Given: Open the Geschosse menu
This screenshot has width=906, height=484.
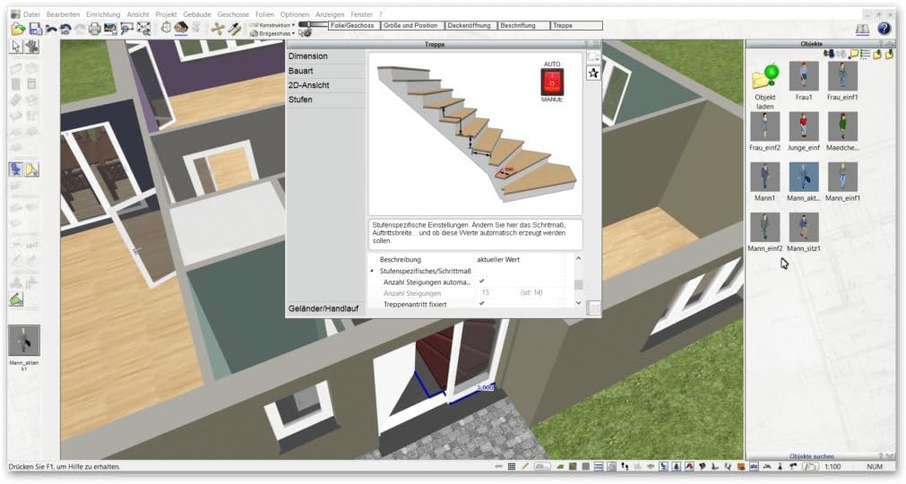Looking at the screenshot, I should coord(233,14).
